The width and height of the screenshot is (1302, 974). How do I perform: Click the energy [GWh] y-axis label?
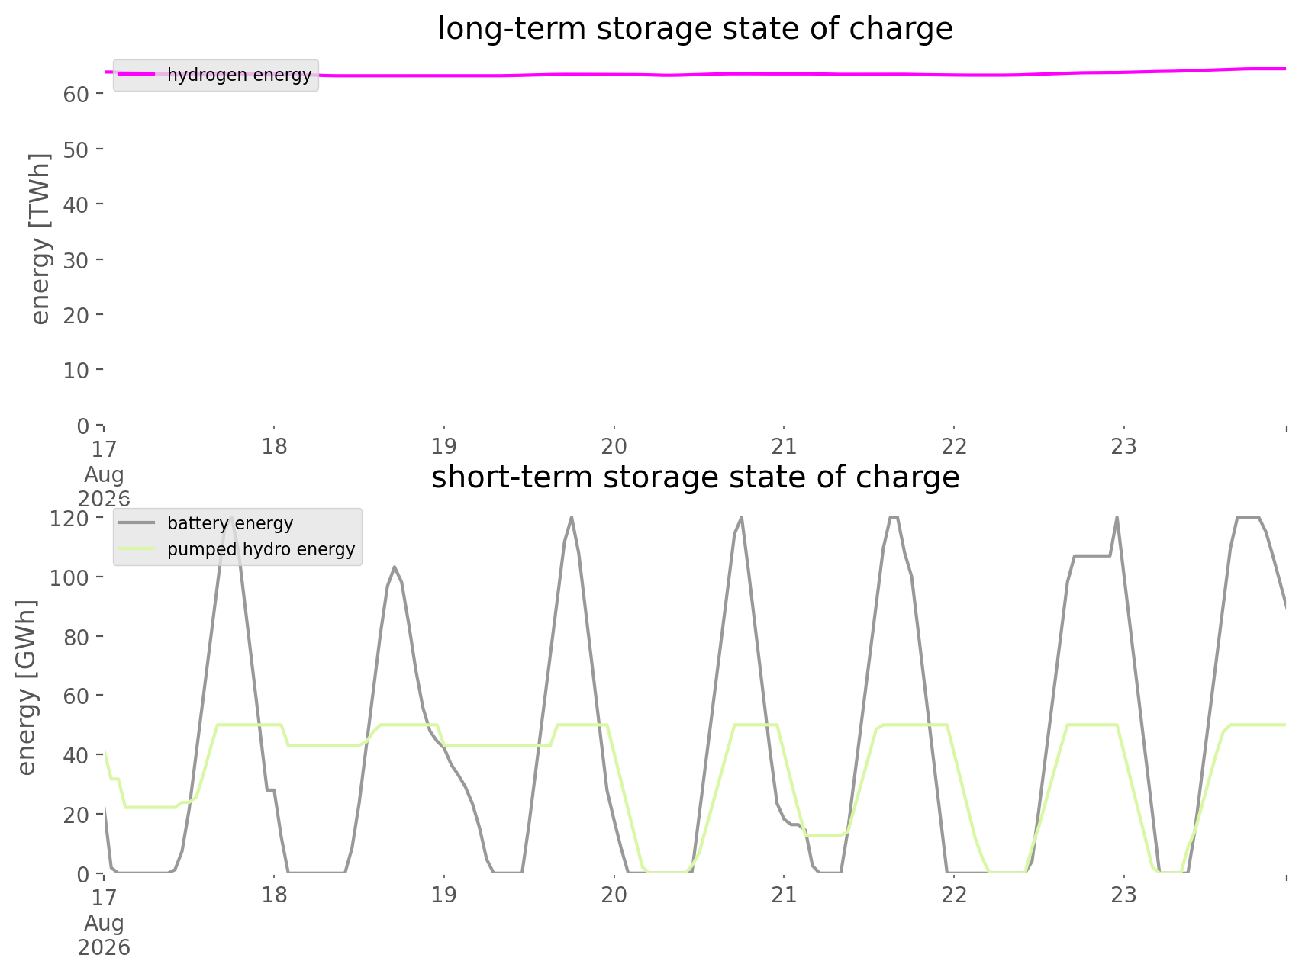pos(27,687)
